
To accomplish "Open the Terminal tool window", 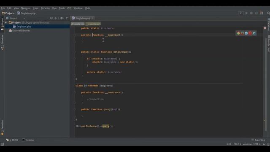I will click(x=28, y=140).
